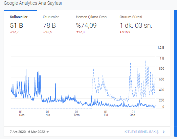
Task: Click the 7 Ara 2020 - 6 Mar 2022 date range
Action: click(27, 132)
